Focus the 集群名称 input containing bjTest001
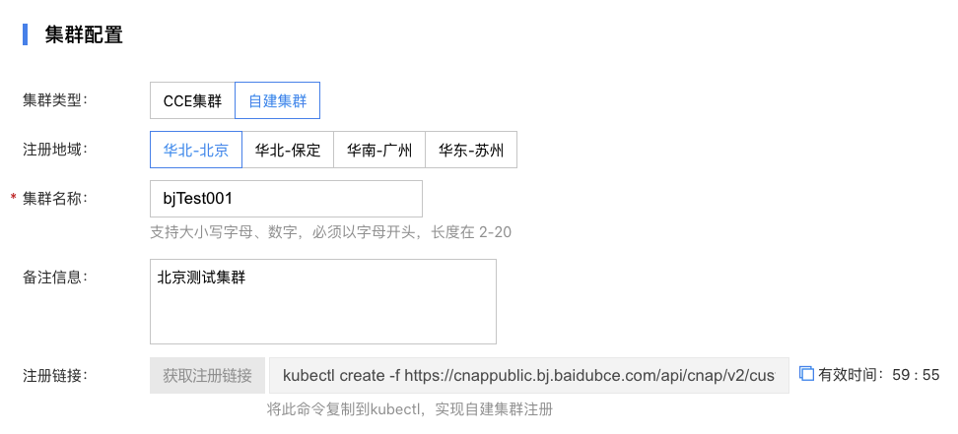 point(286,199)
